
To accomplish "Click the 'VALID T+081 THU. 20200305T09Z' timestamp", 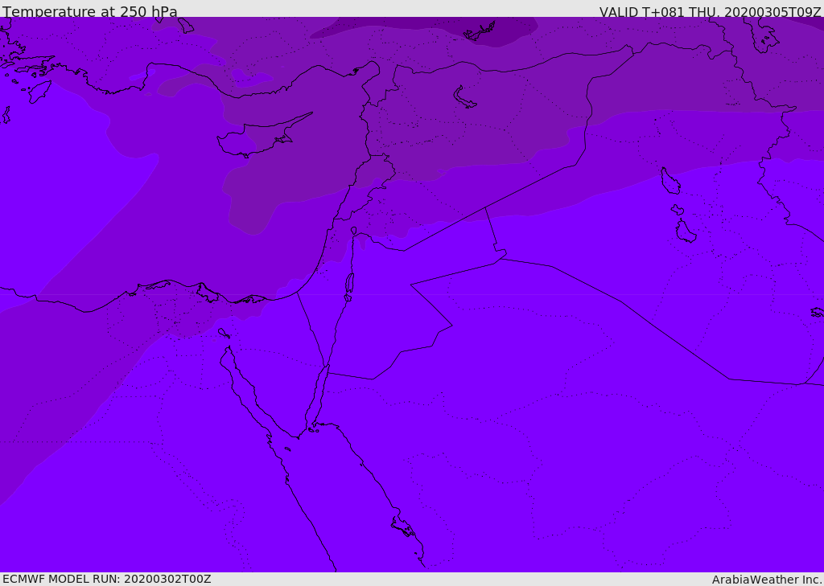I will [710, 11].
